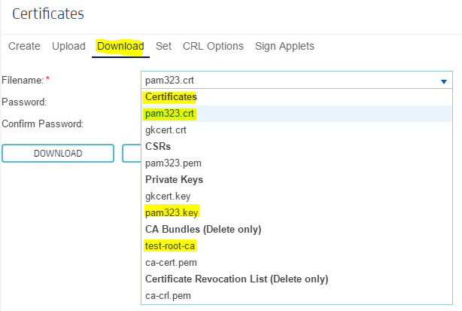This screenshot has width=462, height=311.
Task: Select the Download tab
Action: point(120,46)
